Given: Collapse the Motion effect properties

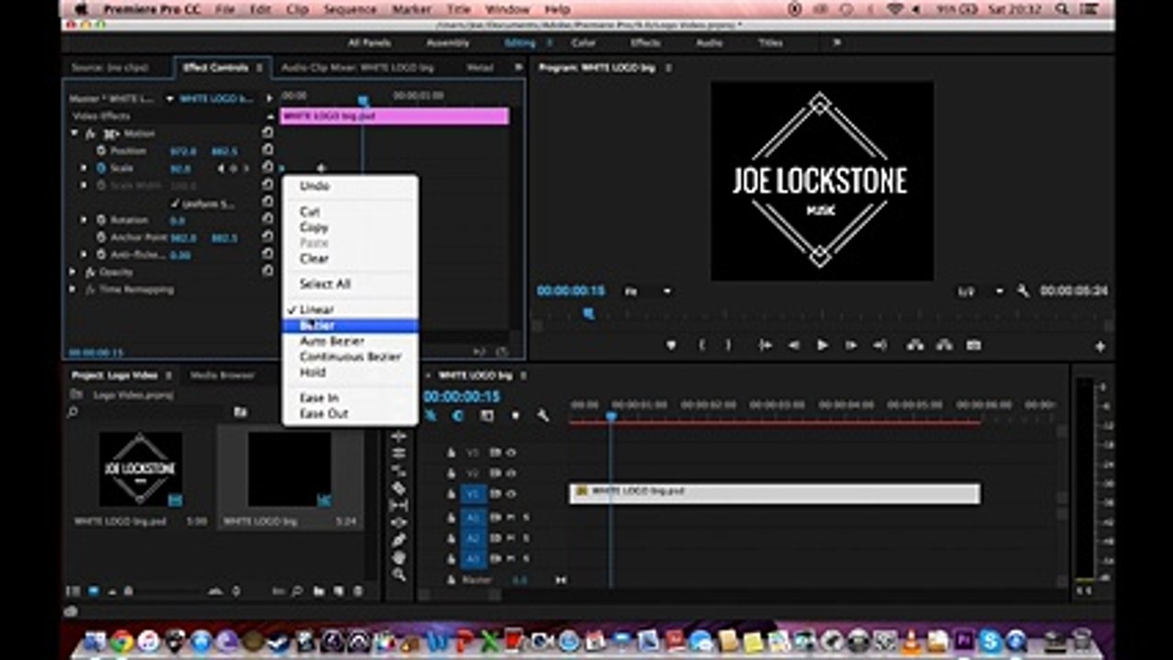Looking at the screenshot, I should [75, 134].
